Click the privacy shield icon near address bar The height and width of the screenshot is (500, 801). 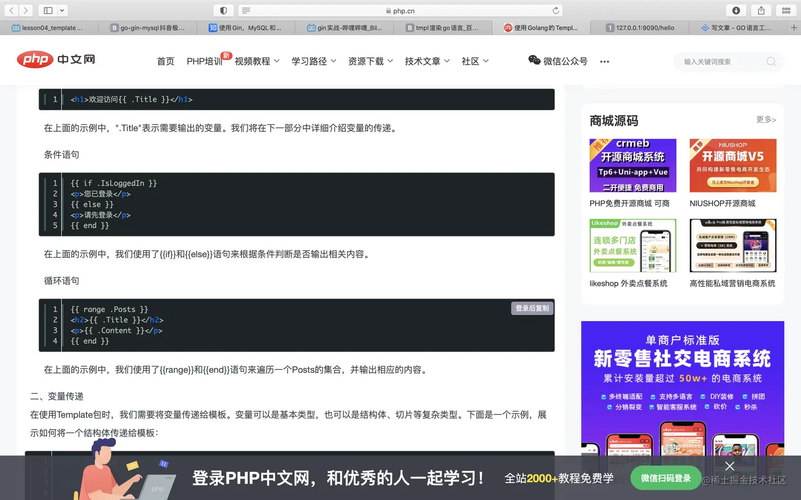[x=224, y=10]
